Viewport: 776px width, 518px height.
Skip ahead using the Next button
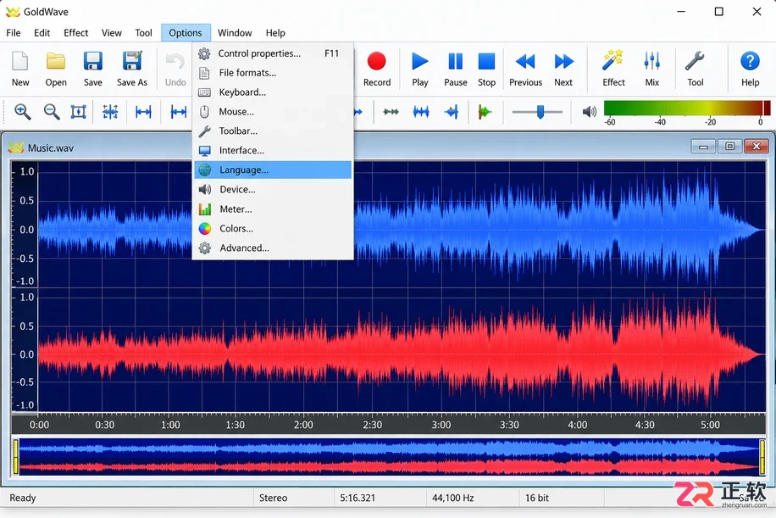563,61
